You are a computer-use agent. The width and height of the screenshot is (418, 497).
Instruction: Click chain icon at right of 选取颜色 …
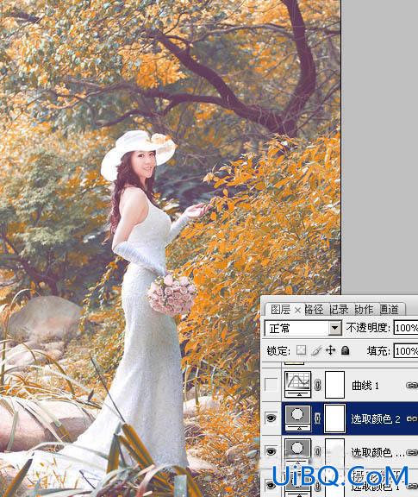pos(412,452)
